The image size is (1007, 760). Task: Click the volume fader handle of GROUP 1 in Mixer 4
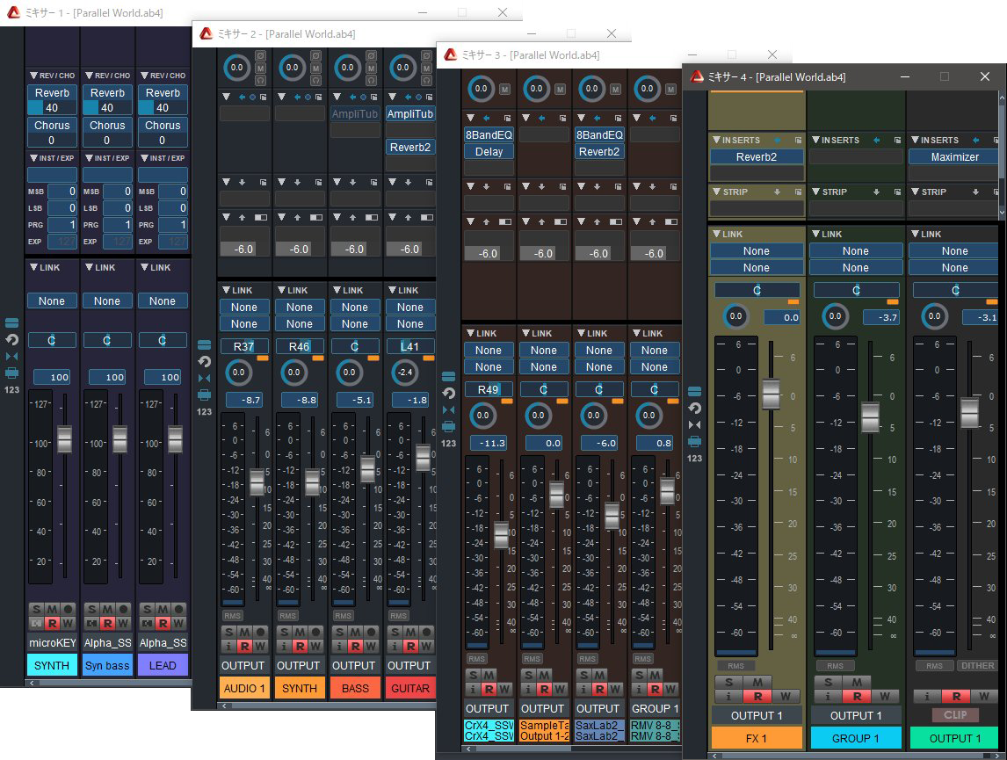pyautogui.click(x=870, y=417)
